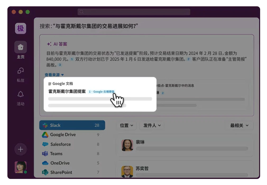Viewport: 267px width, 185px height.
Task: Collapse the 查看来源 sources section
Action: (x=54, y=75)
